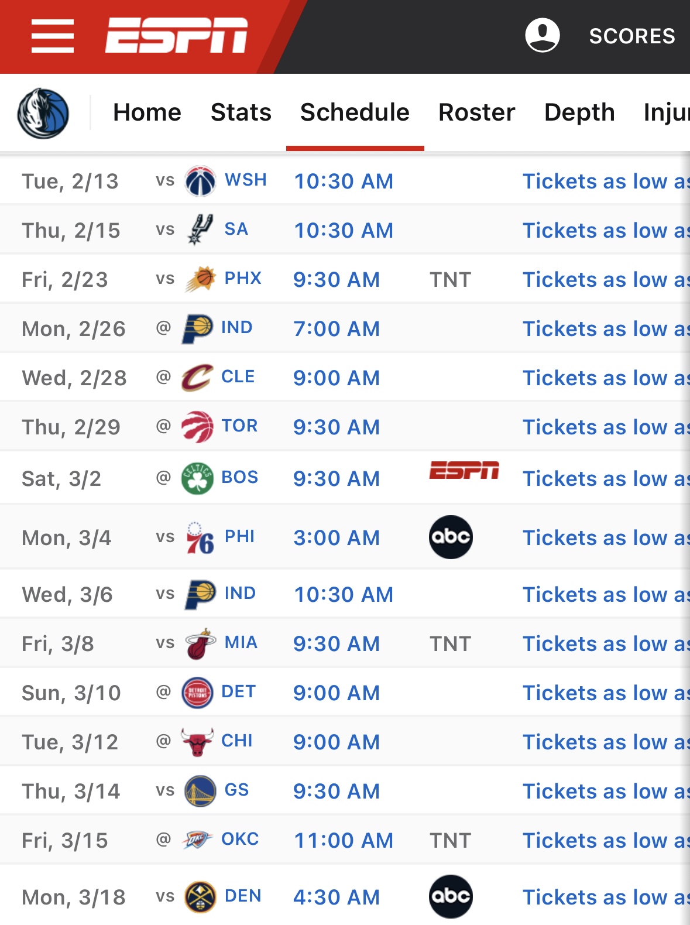Click the Denver Nuggets logo
690x925 pixels.
pyautogui.click(x=200, y=897)
